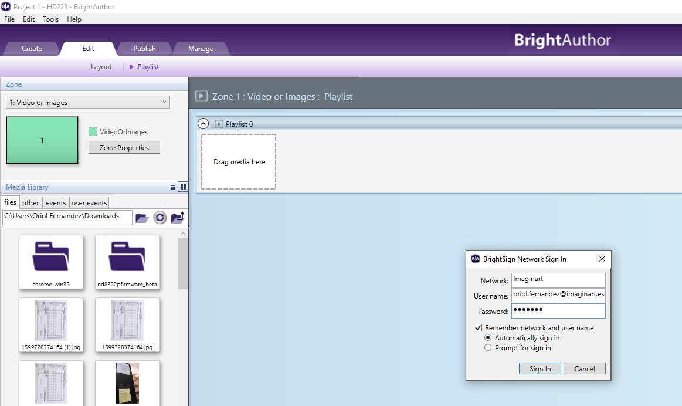This screenshot has height=406, width=682.
Task: Cancel the network sign in
Action: point(584,368)
